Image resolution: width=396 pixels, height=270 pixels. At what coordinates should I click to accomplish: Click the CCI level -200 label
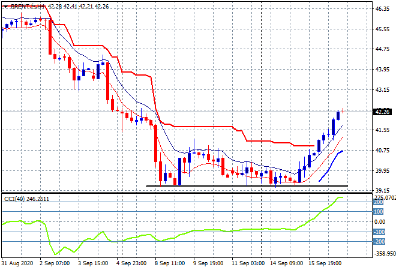click(379, 242)
